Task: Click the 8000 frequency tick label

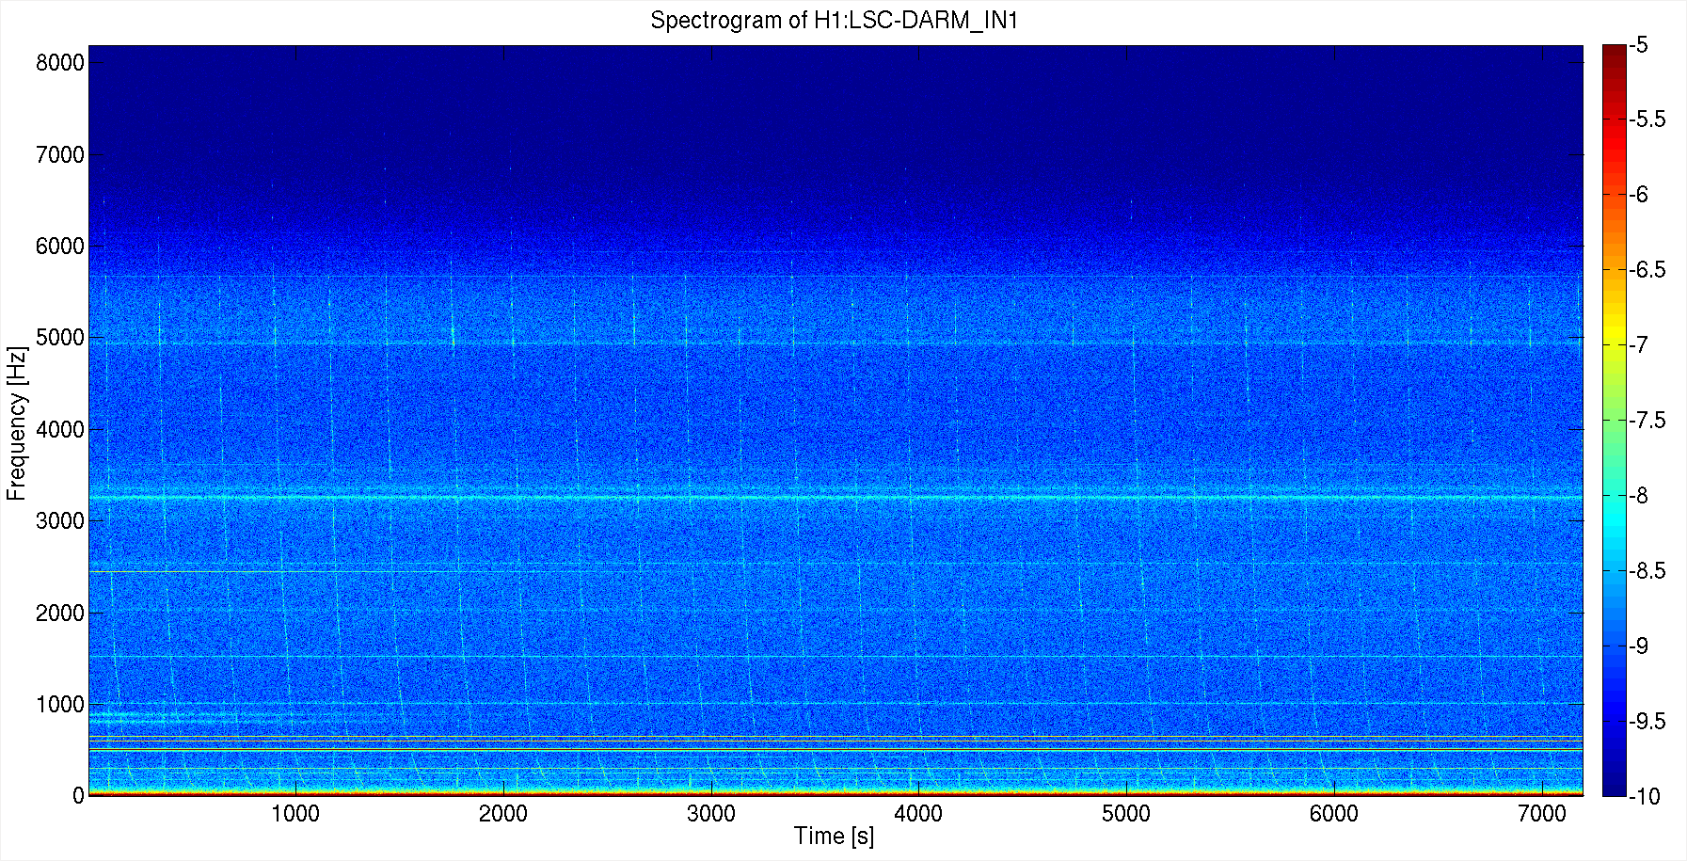Action: (x=60, y=63)
